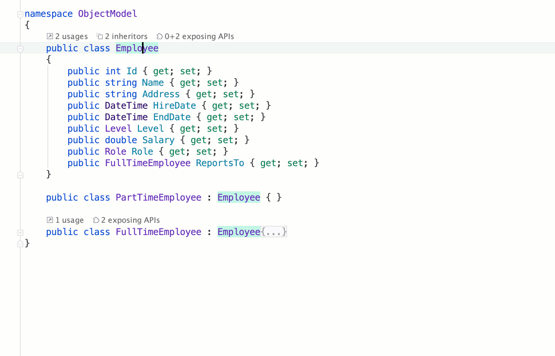Open the '2 inheritors' list for Employee
This screenshot has width=555, height=356.
(126, 36)
